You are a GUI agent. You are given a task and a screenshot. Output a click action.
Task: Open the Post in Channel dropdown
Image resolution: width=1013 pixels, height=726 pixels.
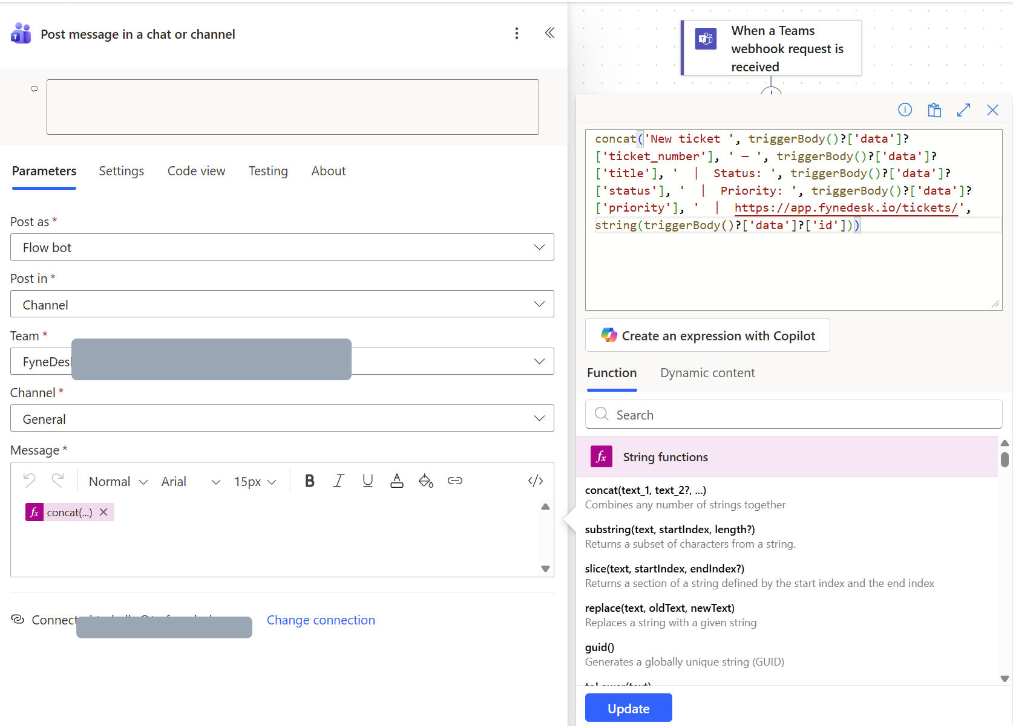point(282,304)
